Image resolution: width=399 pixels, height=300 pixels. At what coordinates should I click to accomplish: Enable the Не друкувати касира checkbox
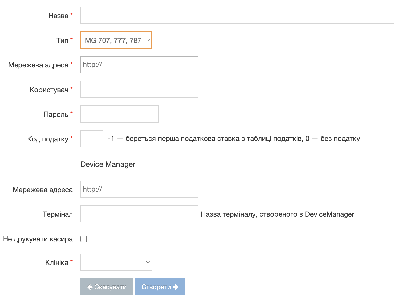click(84, 239)
